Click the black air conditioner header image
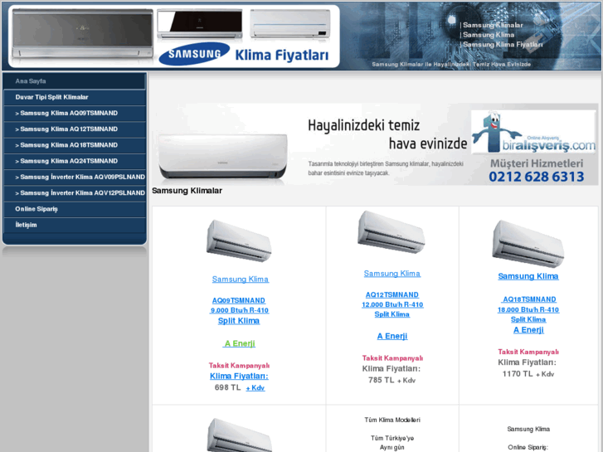The image size is (603, 452). coord(200,24)
